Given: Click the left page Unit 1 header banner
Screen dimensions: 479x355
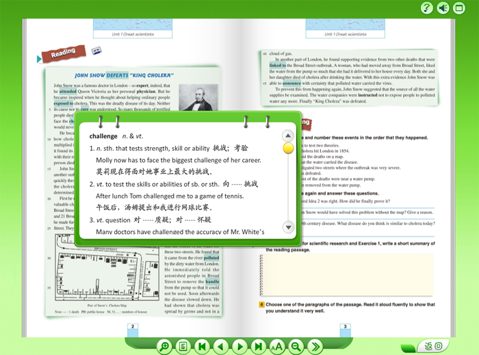Looking at the screenshot, I should coord(133,29).
